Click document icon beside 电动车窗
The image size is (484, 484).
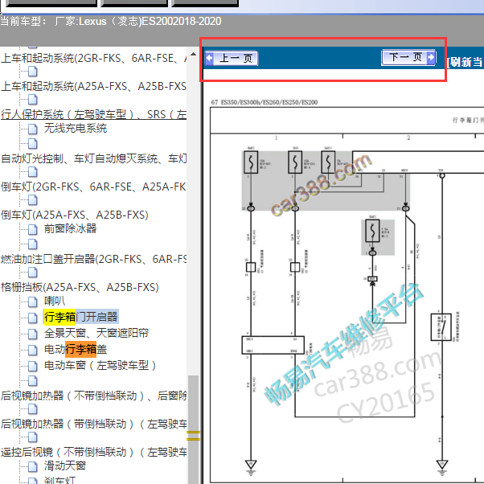pyautogui.click(x=33, y=366)
